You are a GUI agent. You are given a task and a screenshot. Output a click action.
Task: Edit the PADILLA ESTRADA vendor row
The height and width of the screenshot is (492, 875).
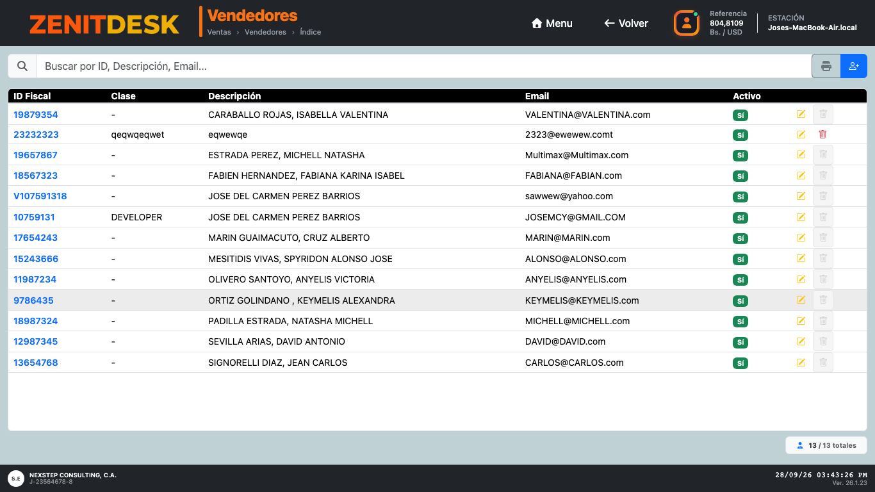[801, 320]
